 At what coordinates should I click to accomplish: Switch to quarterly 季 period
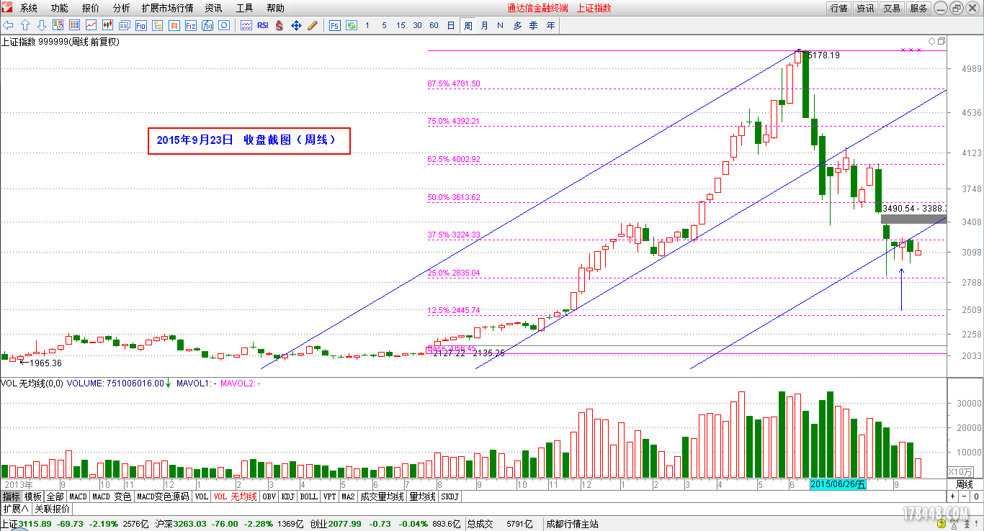[x=533, y=25]
